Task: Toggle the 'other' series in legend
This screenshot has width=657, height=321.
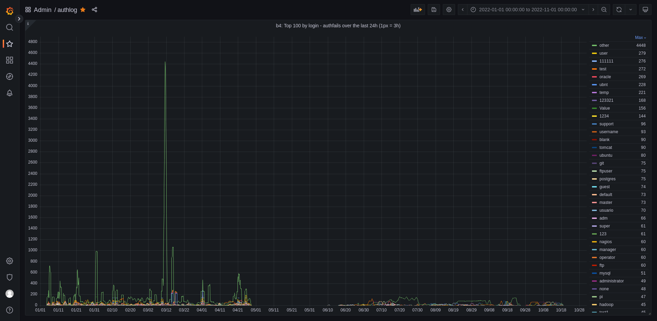Action: coord(604,45)
